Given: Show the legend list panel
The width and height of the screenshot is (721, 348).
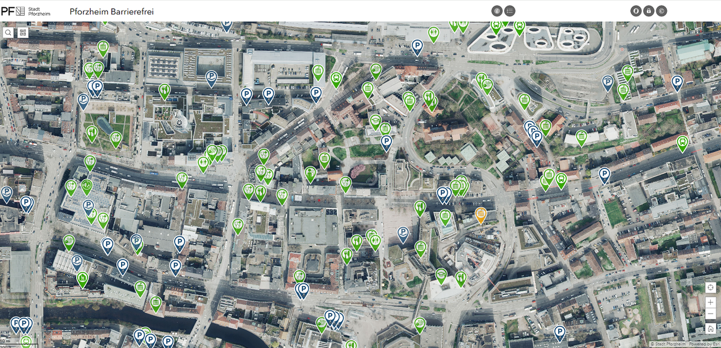Looking at the screenshot, I should (x=509, y=10).
